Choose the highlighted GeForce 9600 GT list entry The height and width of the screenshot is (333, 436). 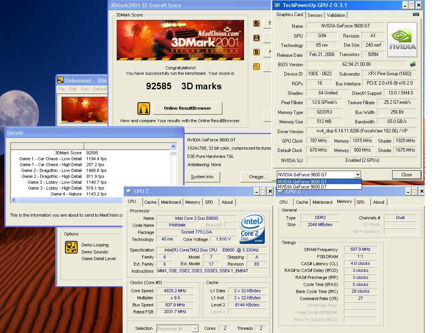(319, 181)
